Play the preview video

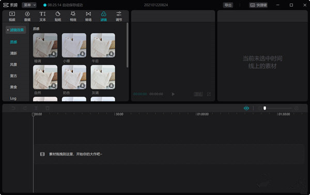[173, 94]
